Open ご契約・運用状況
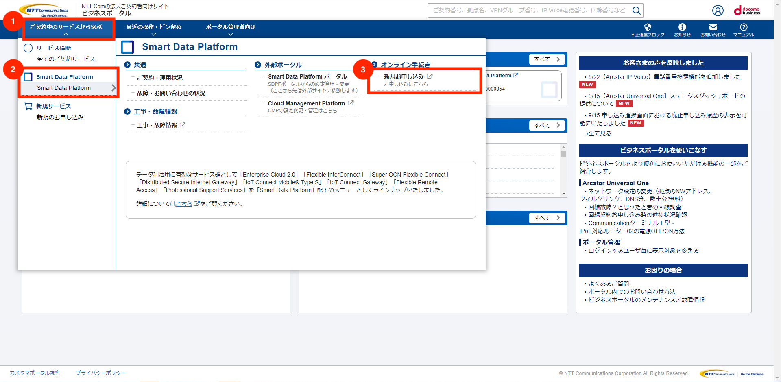This screenshot has width=781, height=382. [x=160, y=78]
